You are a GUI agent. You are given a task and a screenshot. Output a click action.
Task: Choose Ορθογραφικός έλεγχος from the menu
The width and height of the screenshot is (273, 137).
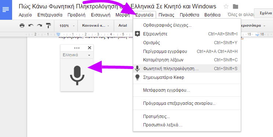[x=187, y=25]
